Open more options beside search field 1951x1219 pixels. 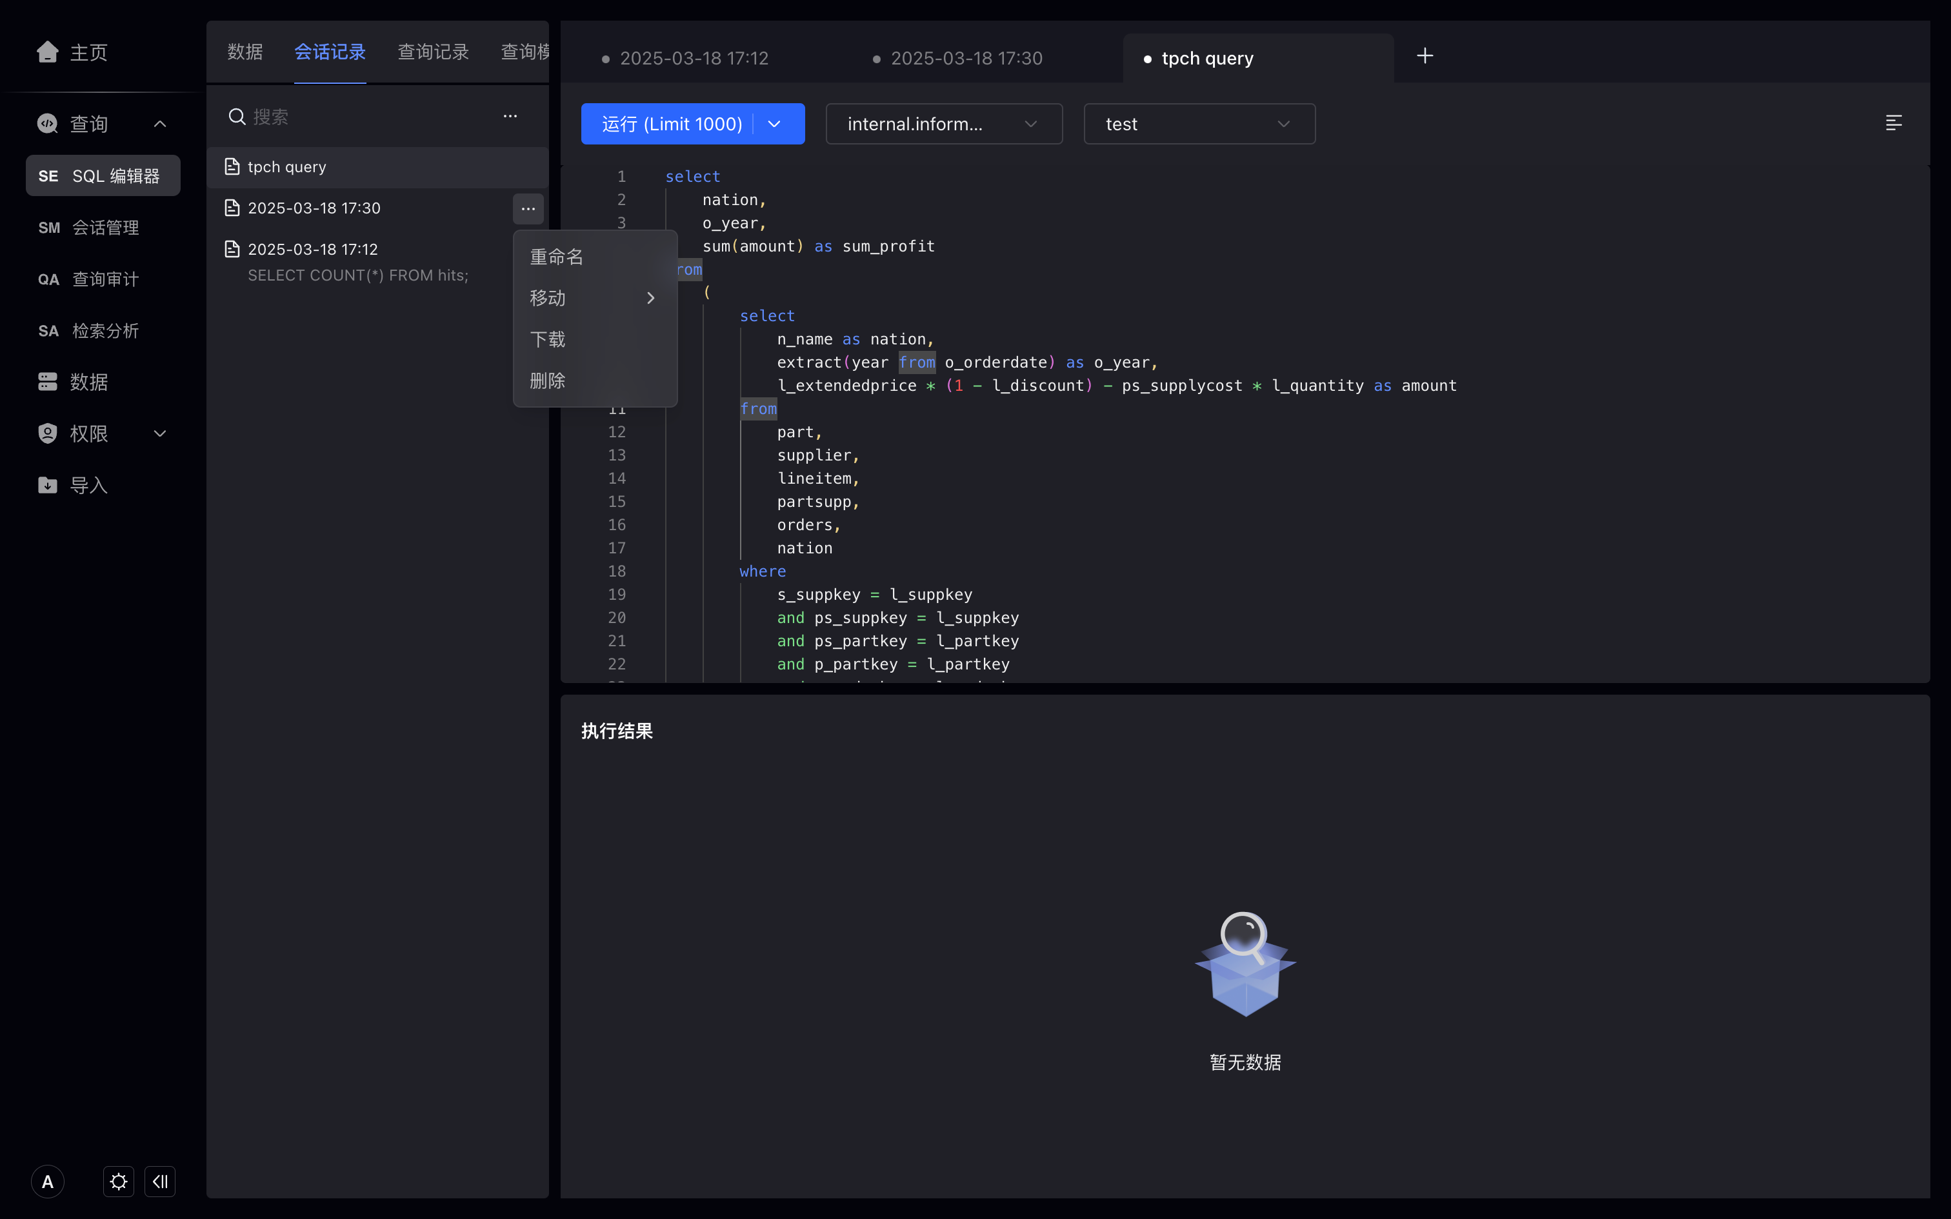click(x=510, y=116)
